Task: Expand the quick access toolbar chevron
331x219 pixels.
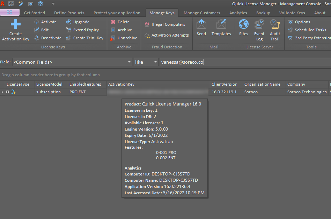Action: pos(53,4)
